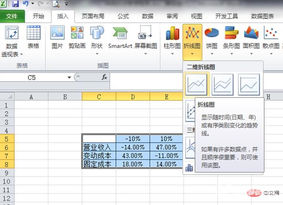Open the Clip Art (剪贴画) tool
283x205 pixels.
(x=77, y=33)
